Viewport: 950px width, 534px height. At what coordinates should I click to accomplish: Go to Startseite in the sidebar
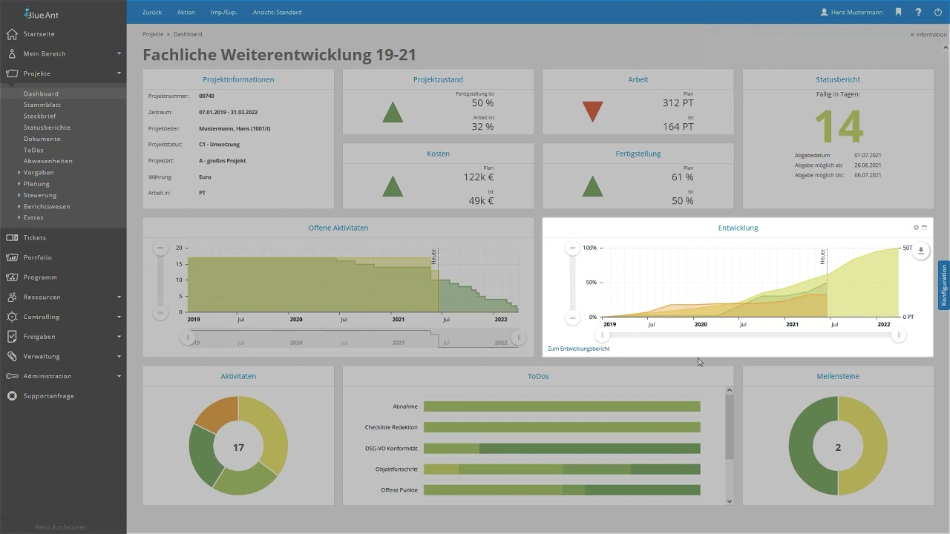[39, 34]
